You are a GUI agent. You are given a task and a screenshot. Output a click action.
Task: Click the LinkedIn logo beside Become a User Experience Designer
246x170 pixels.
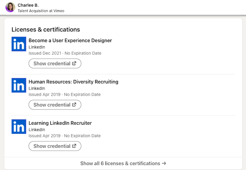(19, 44)
